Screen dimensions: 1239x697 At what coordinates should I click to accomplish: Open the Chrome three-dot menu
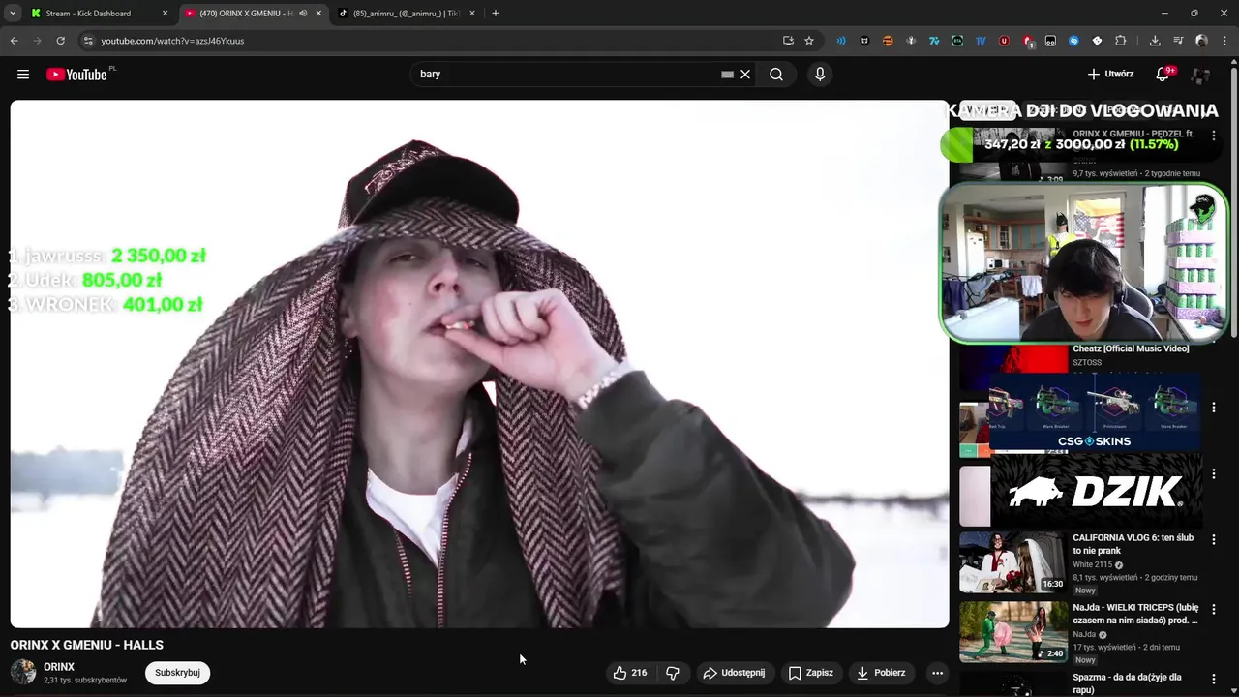tap(1224, 41)
